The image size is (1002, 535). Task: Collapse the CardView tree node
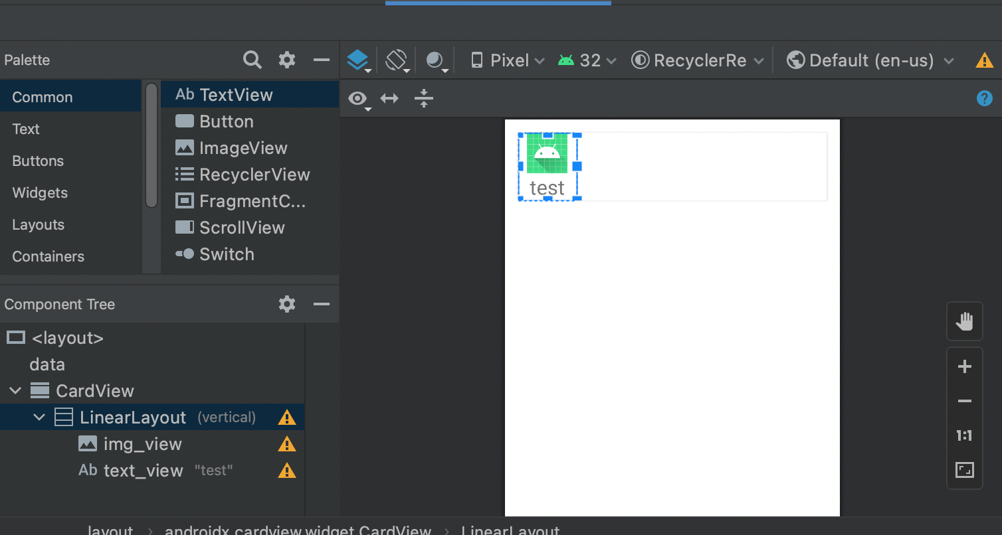coord(15,391)
